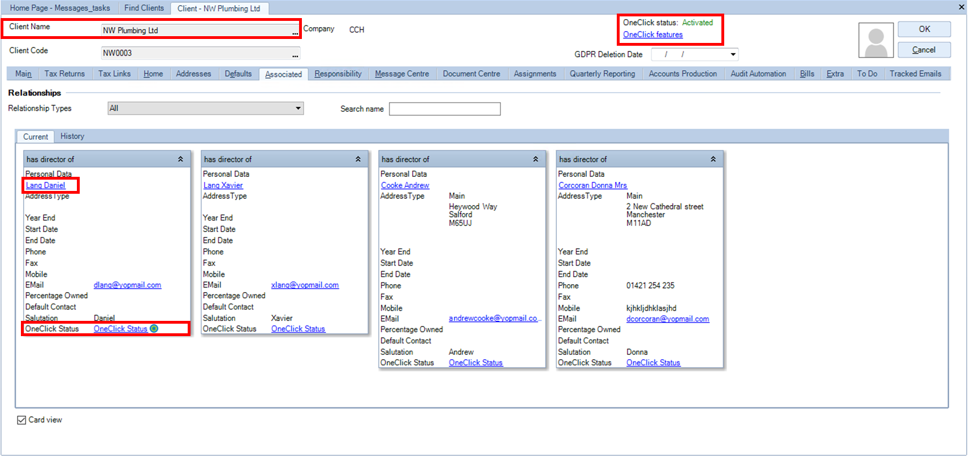The width and height of the screenshot is (969, 457).
Task: Go to the Document Centre tab
Action: [471, 74]
